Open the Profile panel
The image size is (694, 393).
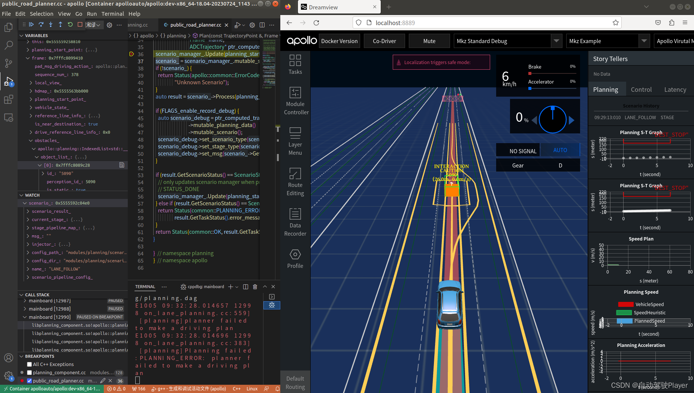click(295, 259)
